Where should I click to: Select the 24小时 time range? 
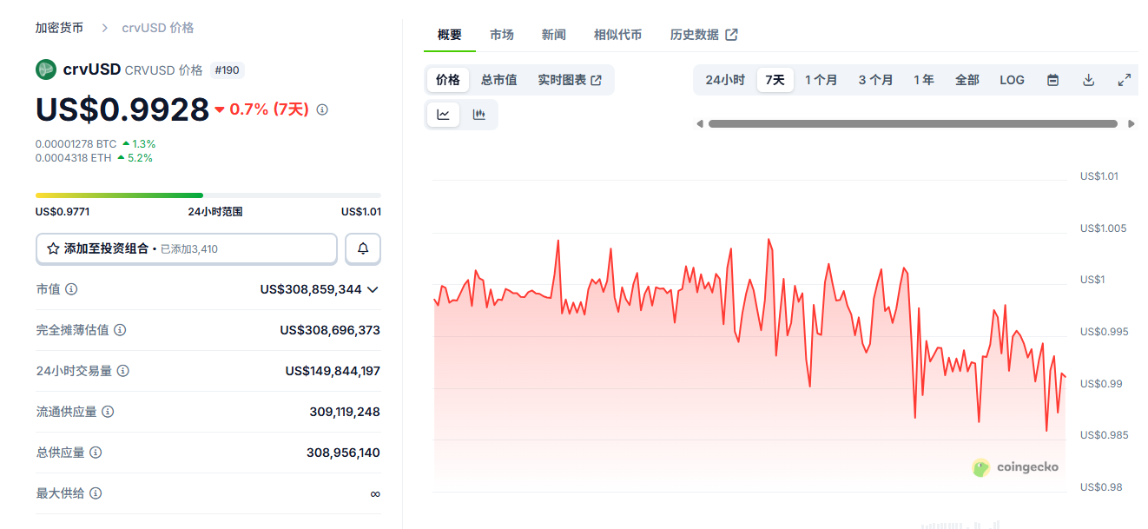point(724,80)
